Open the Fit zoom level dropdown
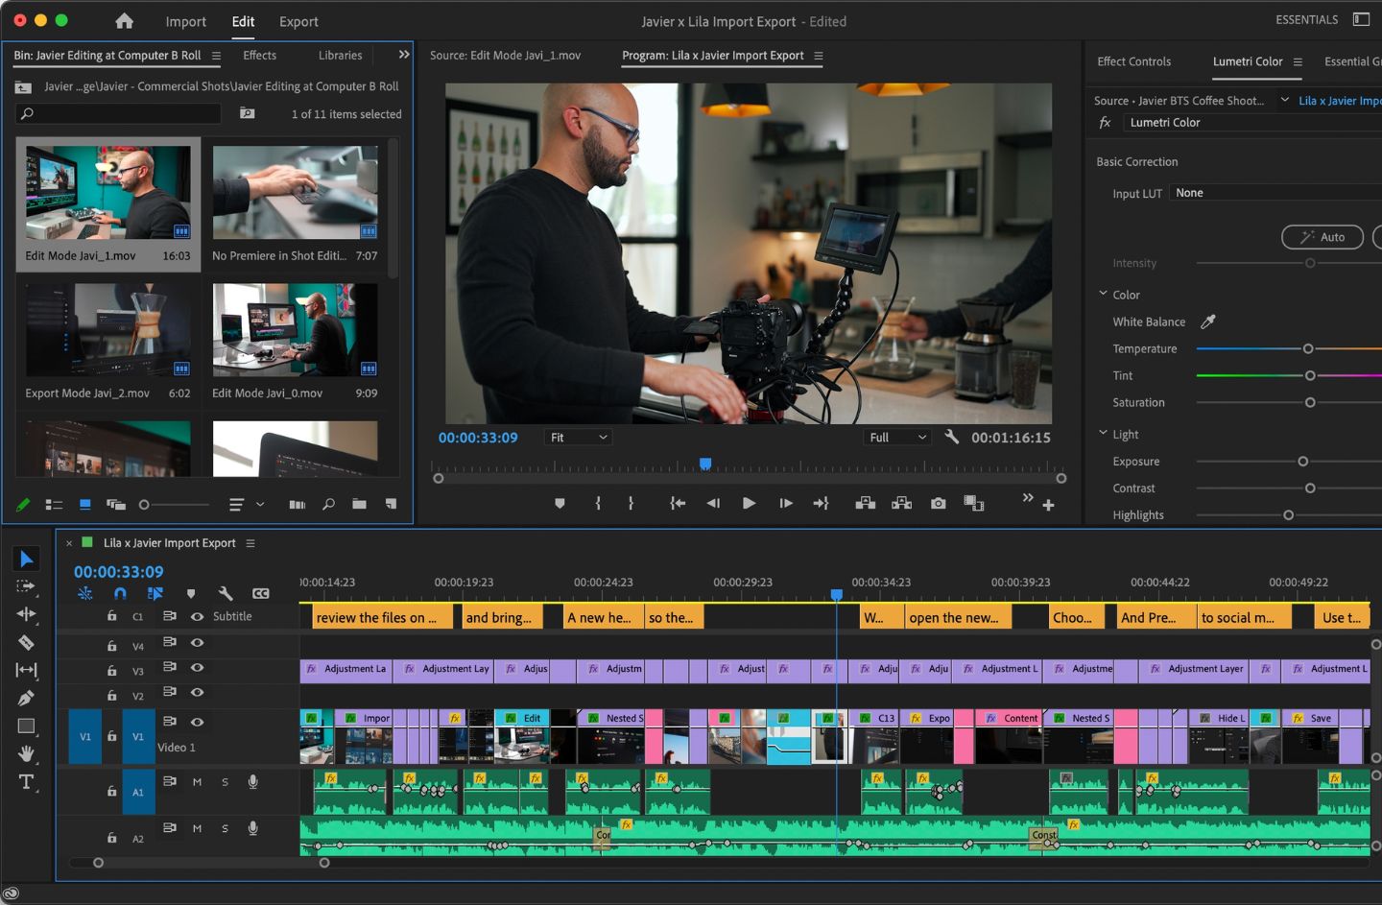Viewport: 1382px width, 905px height. (579, 438)
